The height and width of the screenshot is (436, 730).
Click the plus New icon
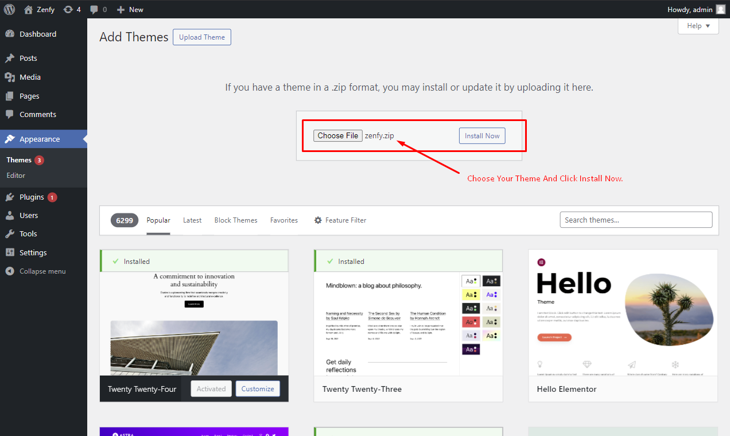(121, 10)
